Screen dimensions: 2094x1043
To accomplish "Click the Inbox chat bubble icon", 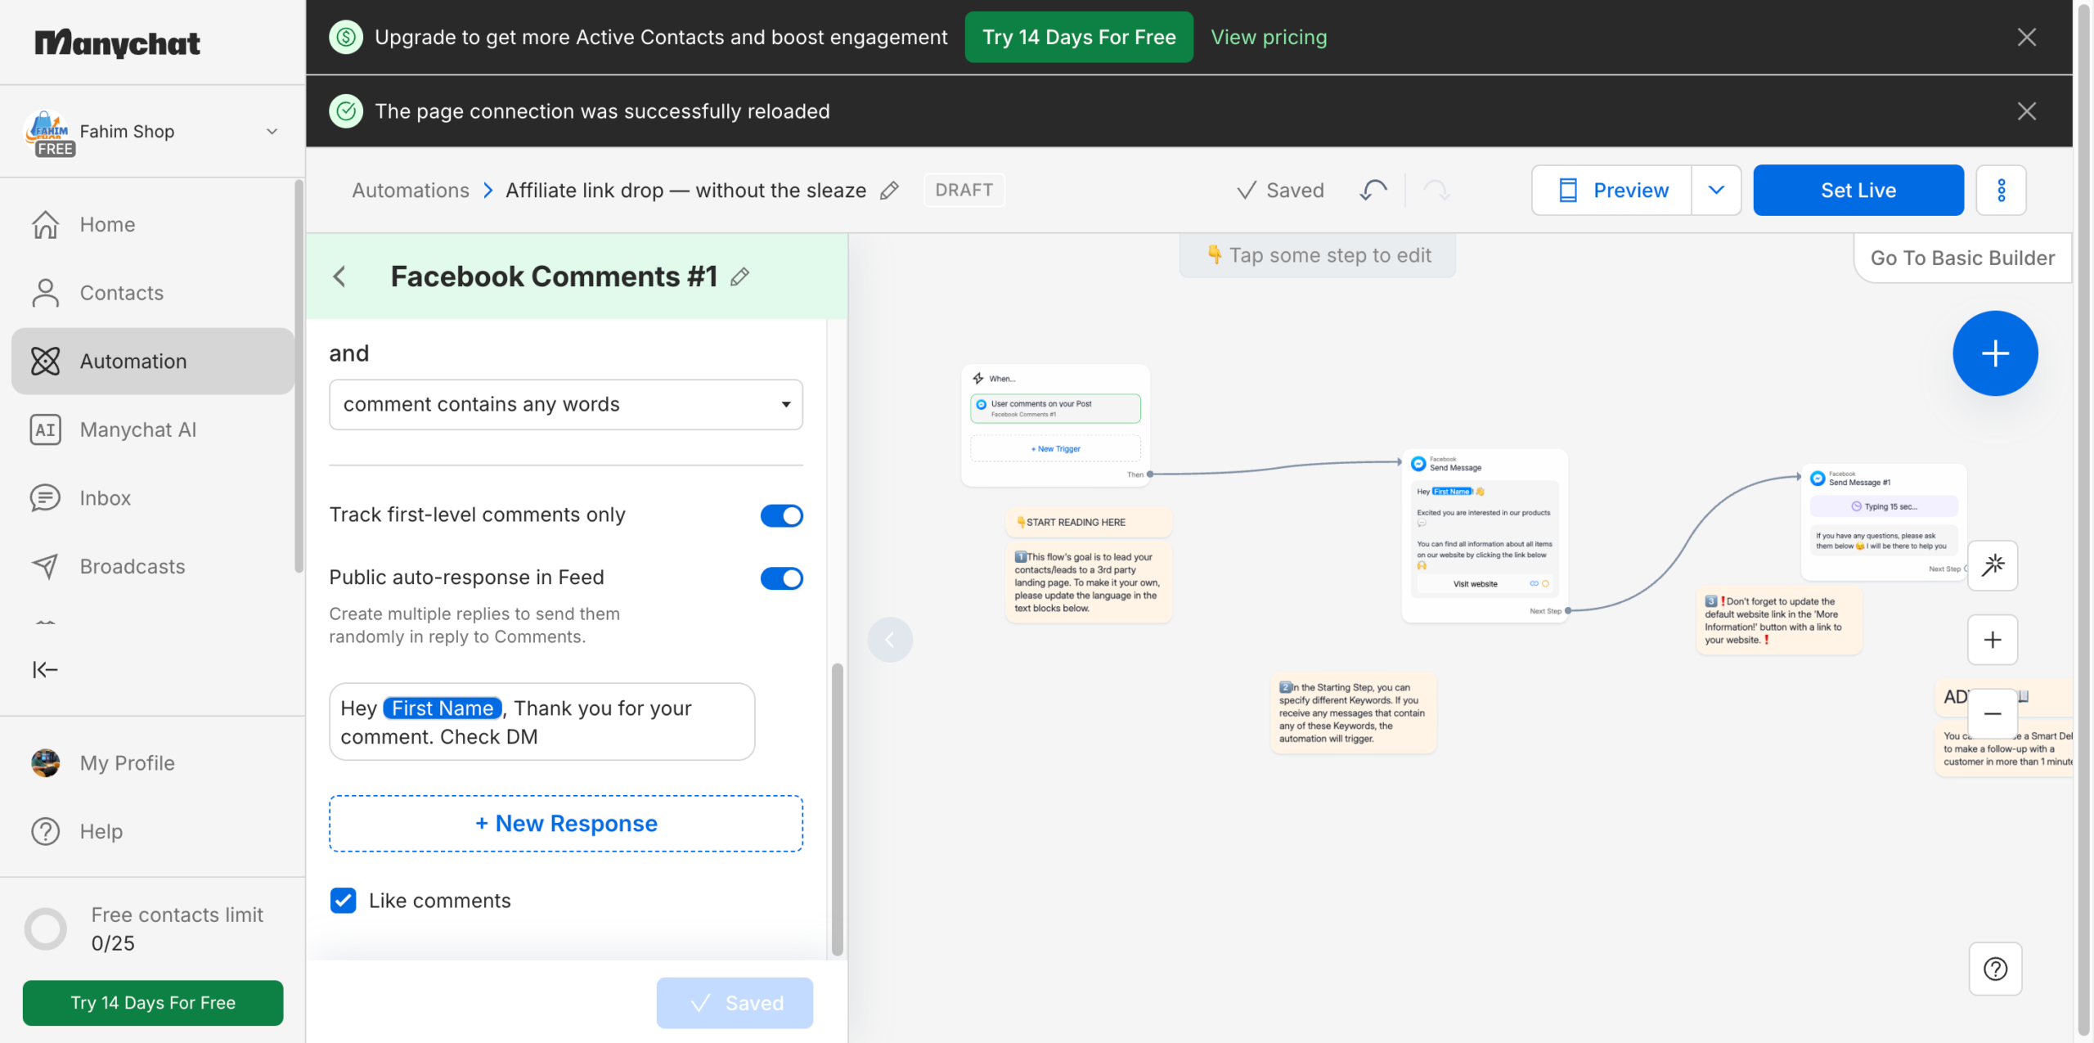I will point(45,498).
